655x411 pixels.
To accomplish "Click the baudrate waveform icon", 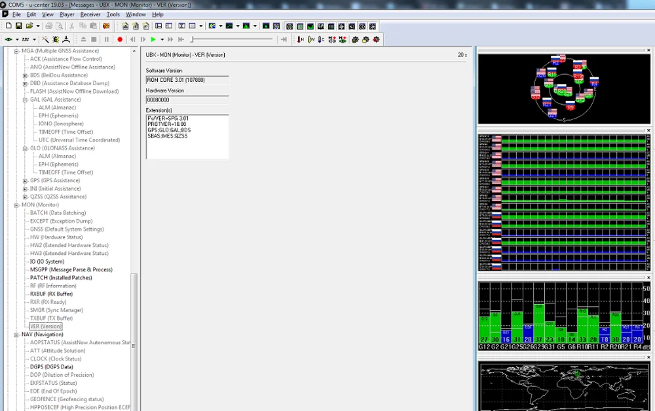I will click(x=26, y=39).
